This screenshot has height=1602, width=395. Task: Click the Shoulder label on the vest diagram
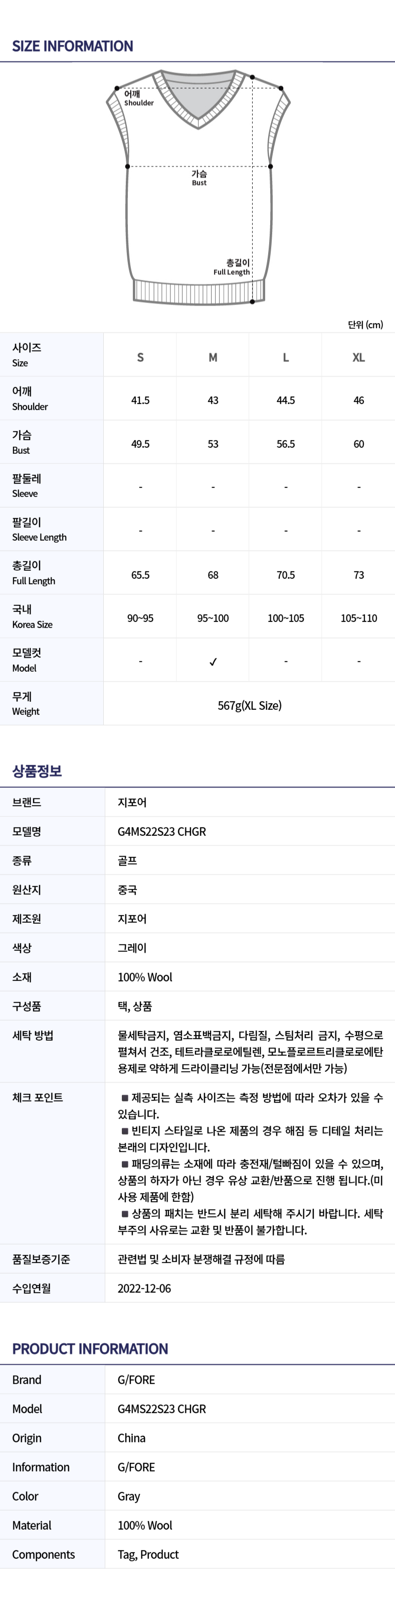click(138, 99)
